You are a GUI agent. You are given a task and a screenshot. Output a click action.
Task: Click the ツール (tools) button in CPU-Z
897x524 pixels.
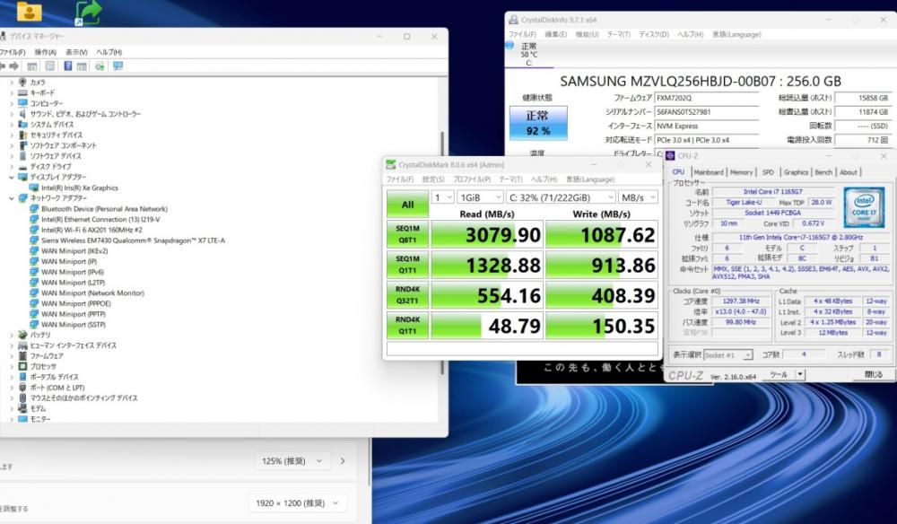pos(779,375)
